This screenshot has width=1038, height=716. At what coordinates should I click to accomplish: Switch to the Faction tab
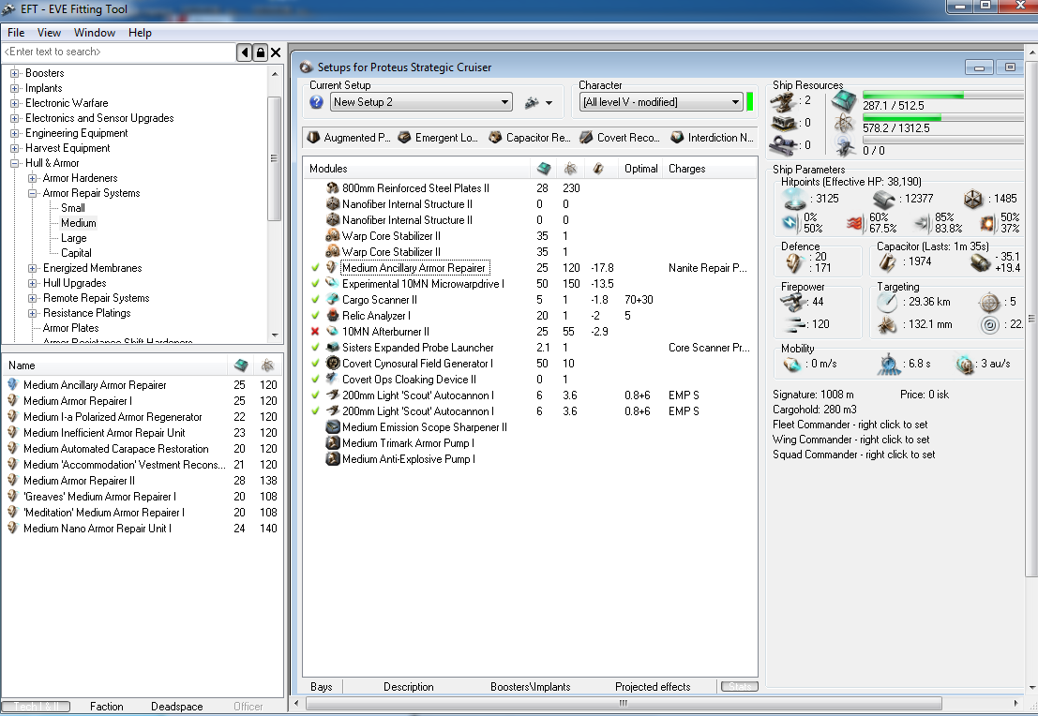click(107, 706)
